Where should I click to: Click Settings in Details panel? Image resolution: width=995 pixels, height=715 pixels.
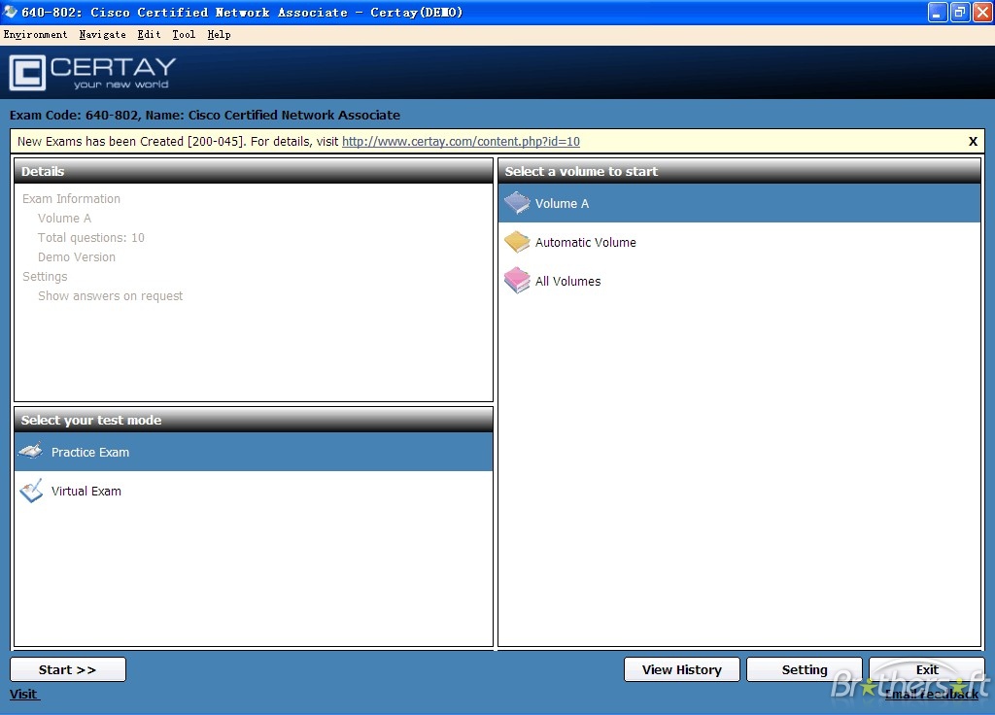pos(45,277)
